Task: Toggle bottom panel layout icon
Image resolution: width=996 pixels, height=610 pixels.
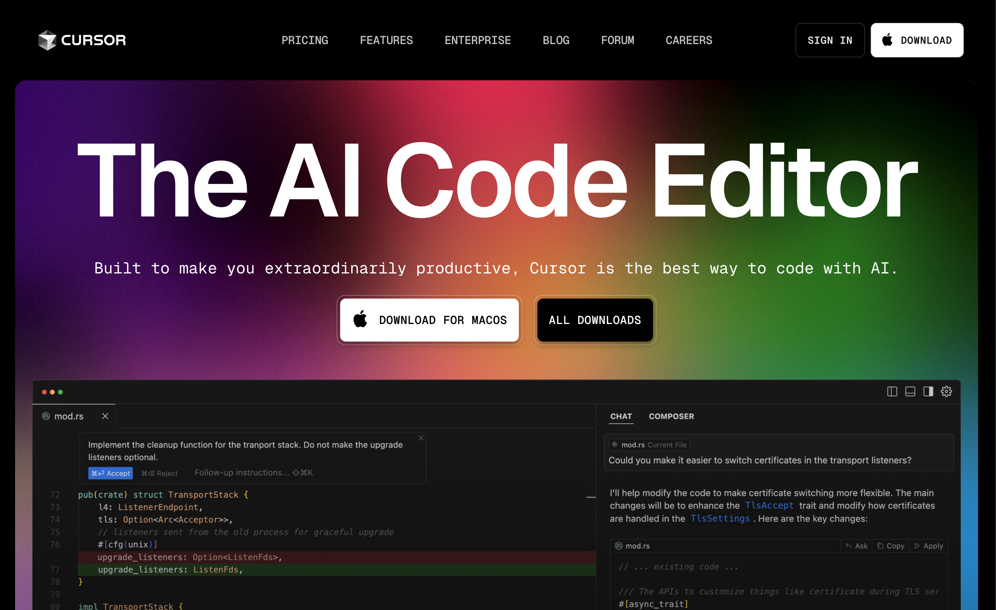Action: coord(910,391)
